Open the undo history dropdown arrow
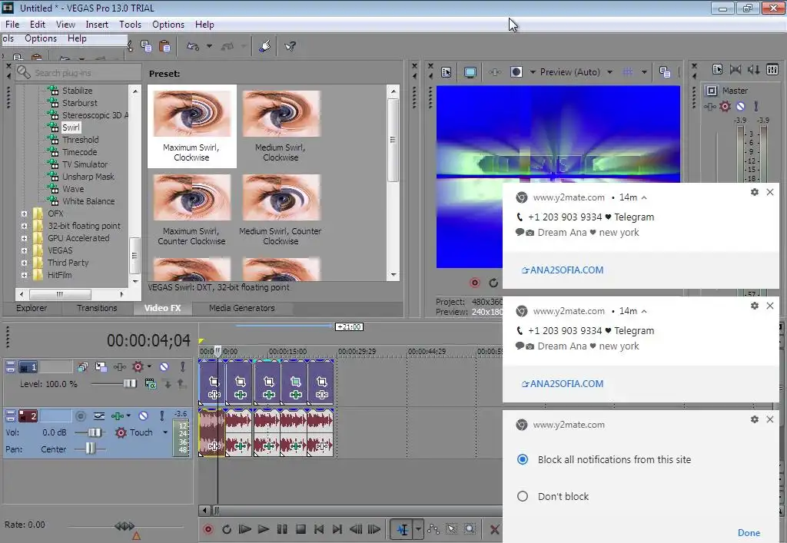Screen dimensions: 787x543 click(209, 46)
